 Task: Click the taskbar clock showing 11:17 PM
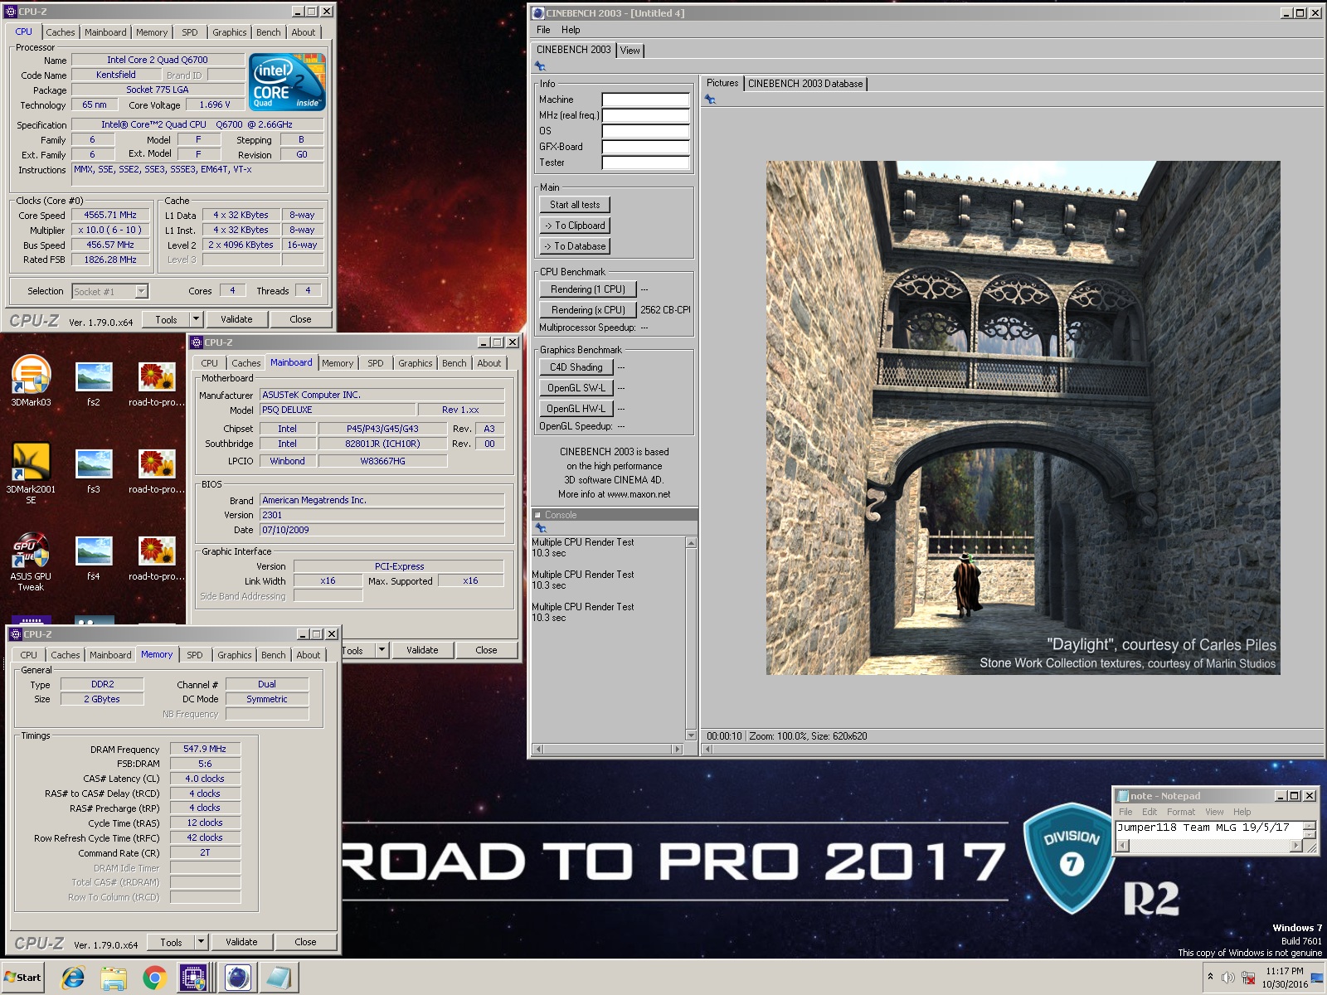[1285, 971]
